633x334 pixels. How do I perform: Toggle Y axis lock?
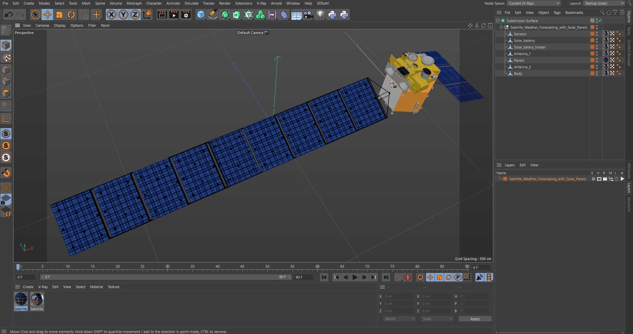pos(123,15)
